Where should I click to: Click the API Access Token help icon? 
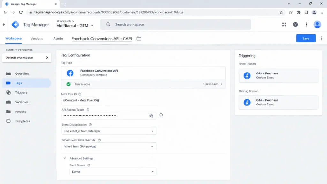(x=88, y=110)
